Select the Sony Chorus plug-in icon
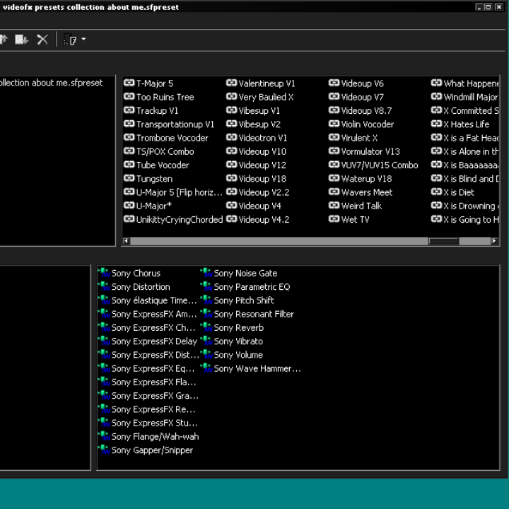Image resolution: width=509 pixels, height=509 pixels. coord(105,273)
